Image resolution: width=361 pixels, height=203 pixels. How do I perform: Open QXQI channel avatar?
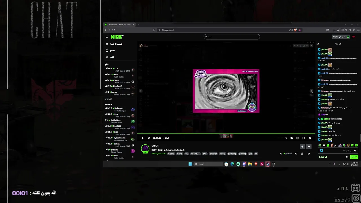145,149
